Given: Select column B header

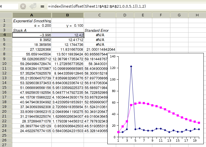Looking at the screenshot, I should pyautogui.click(x=68, y=15).
